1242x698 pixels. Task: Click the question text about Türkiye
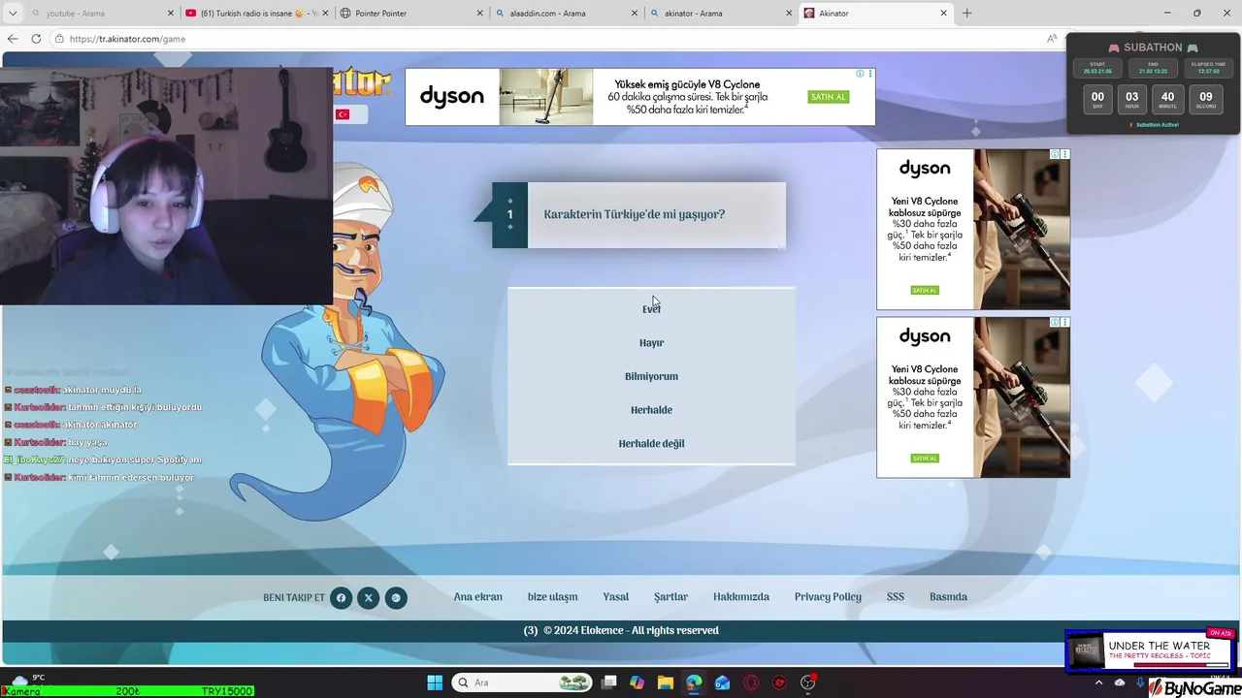tap(634, 214)
